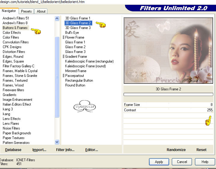Image resolution: width=216 pixels, height=169 pixels.
Task: Select Buttons & Frames category
Action: coord(15,28)
